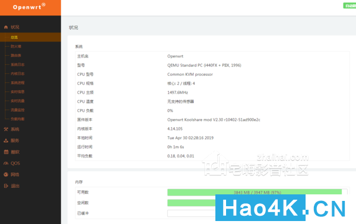This screenshot has height=224, width=356.
Task: Click the download tray icon for 服务
Action: coord(6,140)
